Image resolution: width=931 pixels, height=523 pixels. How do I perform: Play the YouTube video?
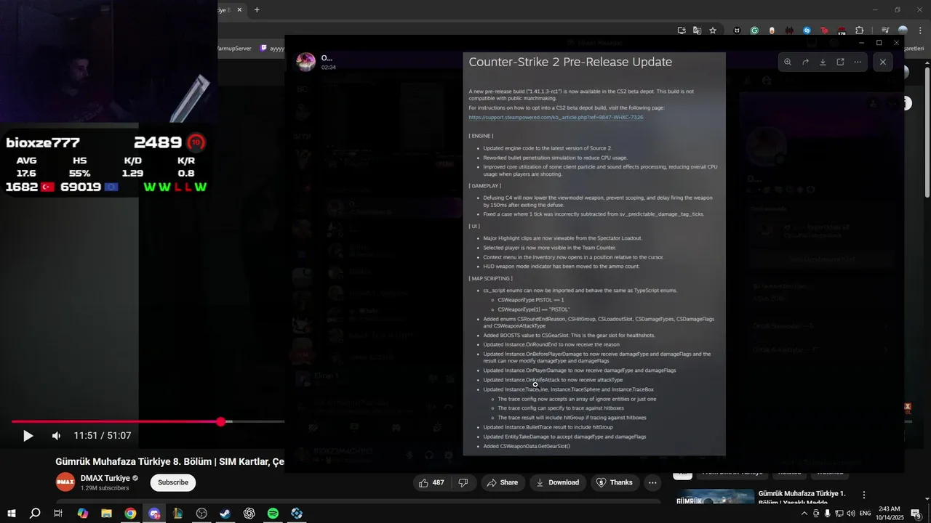(28, 436)
